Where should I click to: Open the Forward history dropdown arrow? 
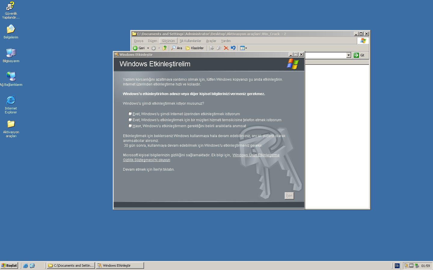point(159,48)
